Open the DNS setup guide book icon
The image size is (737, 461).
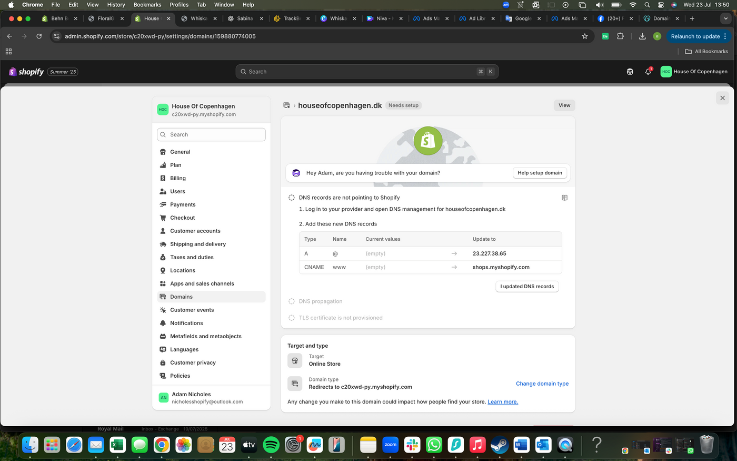pyautogui.click(x=564, y=198)
